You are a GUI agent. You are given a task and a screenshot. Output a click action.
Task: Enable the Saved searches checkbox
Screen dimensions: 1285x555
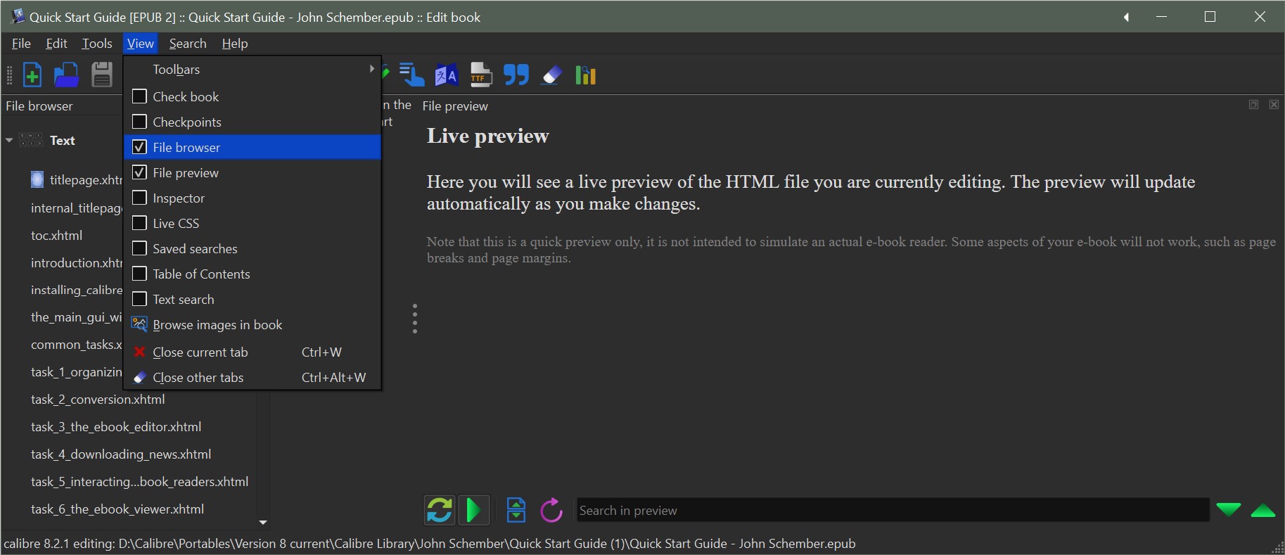[139, 248]
